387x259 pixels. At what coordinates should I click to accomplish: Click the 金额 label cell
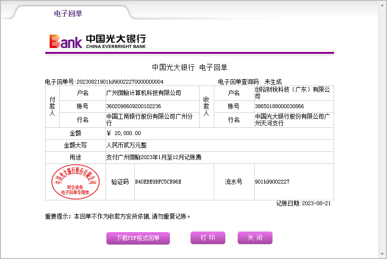76,133
